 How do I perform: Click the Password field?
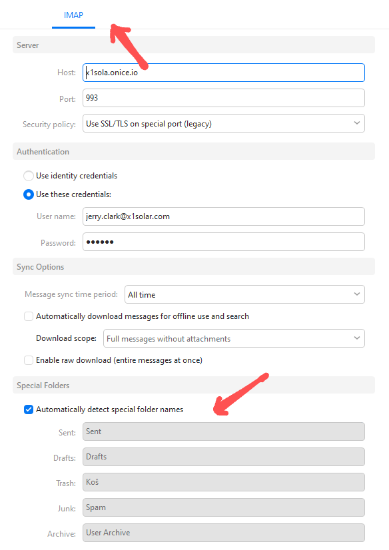[x=224, y=242]
